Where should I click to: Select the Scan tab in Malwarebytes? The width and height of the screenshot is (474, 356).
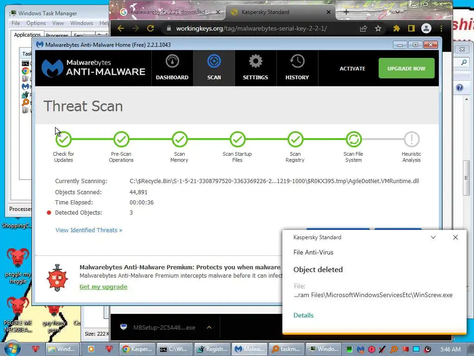pyautogui.click(x=214, y=68)
